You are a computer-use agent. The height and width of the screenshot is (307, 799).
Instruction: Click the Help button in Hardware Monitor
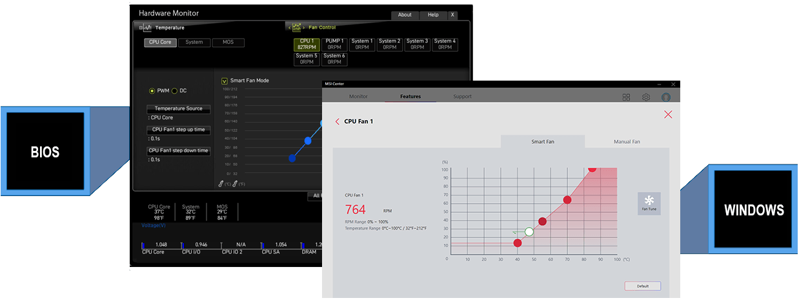pyautogui.click(x=433, y=15)
